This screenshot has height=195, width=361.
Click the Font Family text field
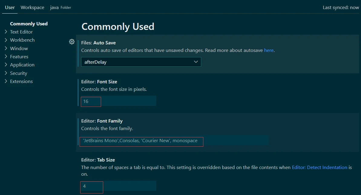coord(175,141)
